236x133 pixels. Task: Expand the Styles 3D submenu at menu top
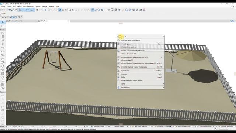click(140, 37)
